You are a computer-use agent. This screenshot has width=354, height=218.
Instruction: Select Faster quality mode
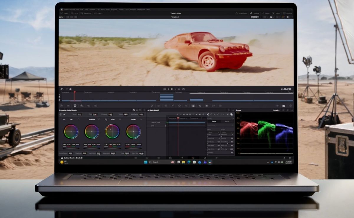(214, 121)
